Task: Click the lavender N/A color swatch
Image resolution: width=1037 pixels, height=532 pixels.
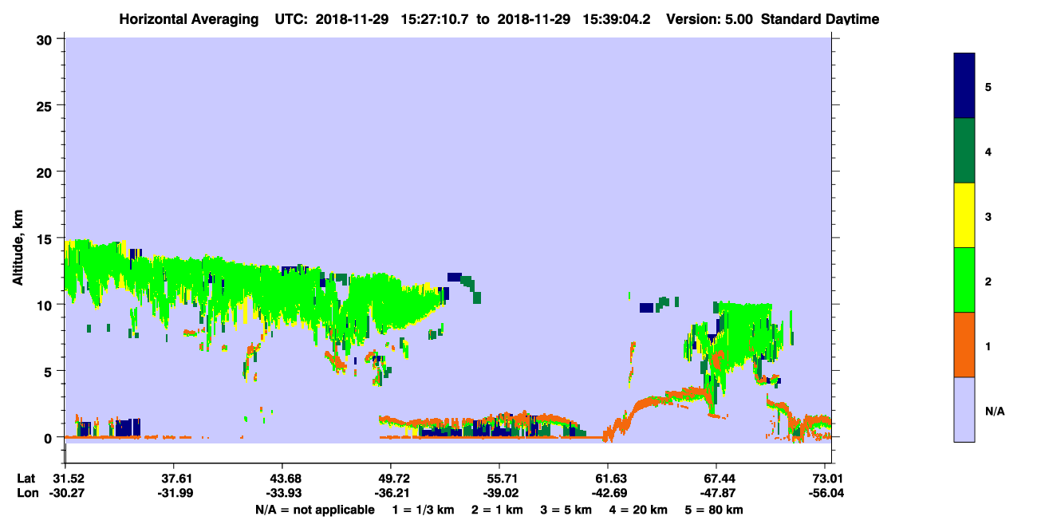Action: pyautogui.click(x=964, y=409)
